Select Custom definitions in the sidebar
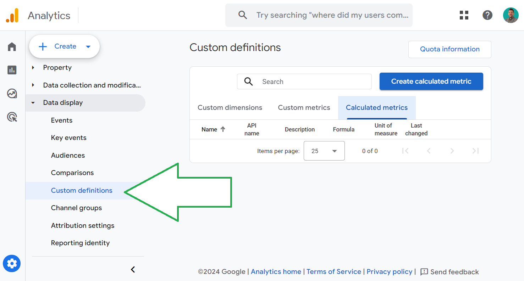The height and width of the screenshot is (281, 524). [82, 191]
